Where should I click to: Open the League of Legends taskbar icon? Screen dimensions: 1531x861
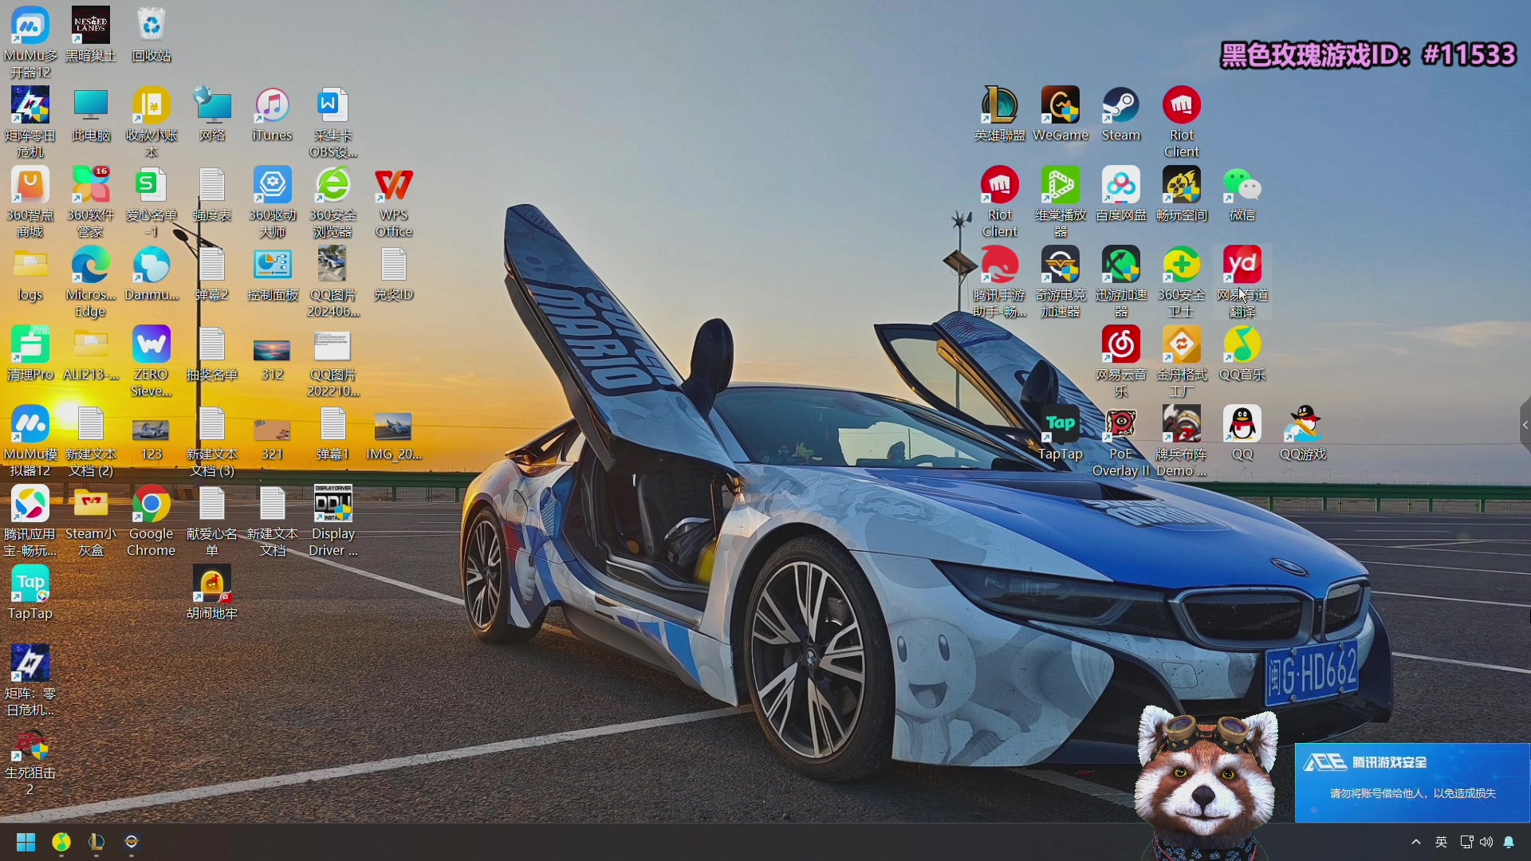(96, 842)
